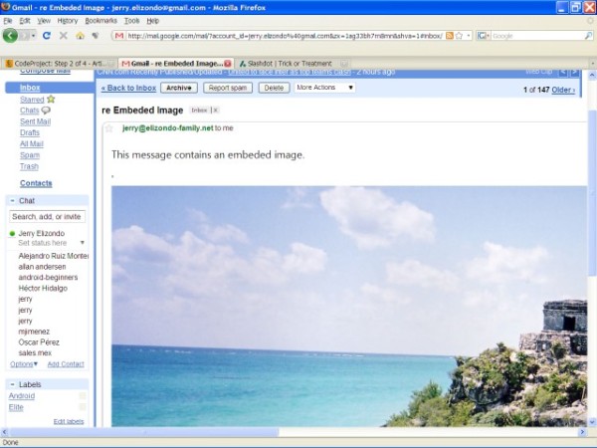Click the star icon beside Starred
597x448 pixels.
[51, 99]
